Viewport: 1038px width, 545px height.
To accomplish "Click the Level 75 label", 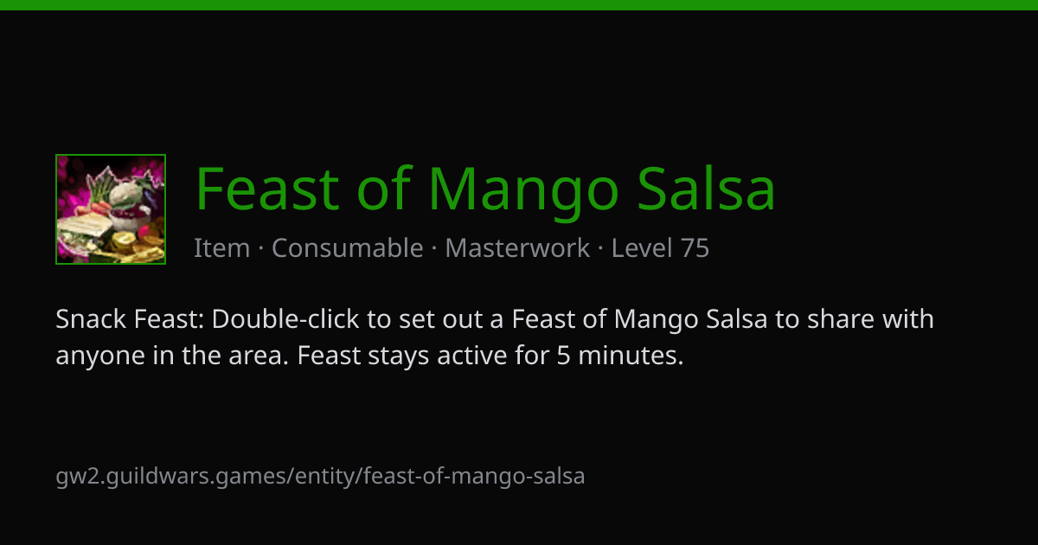I will pos(660,248).
